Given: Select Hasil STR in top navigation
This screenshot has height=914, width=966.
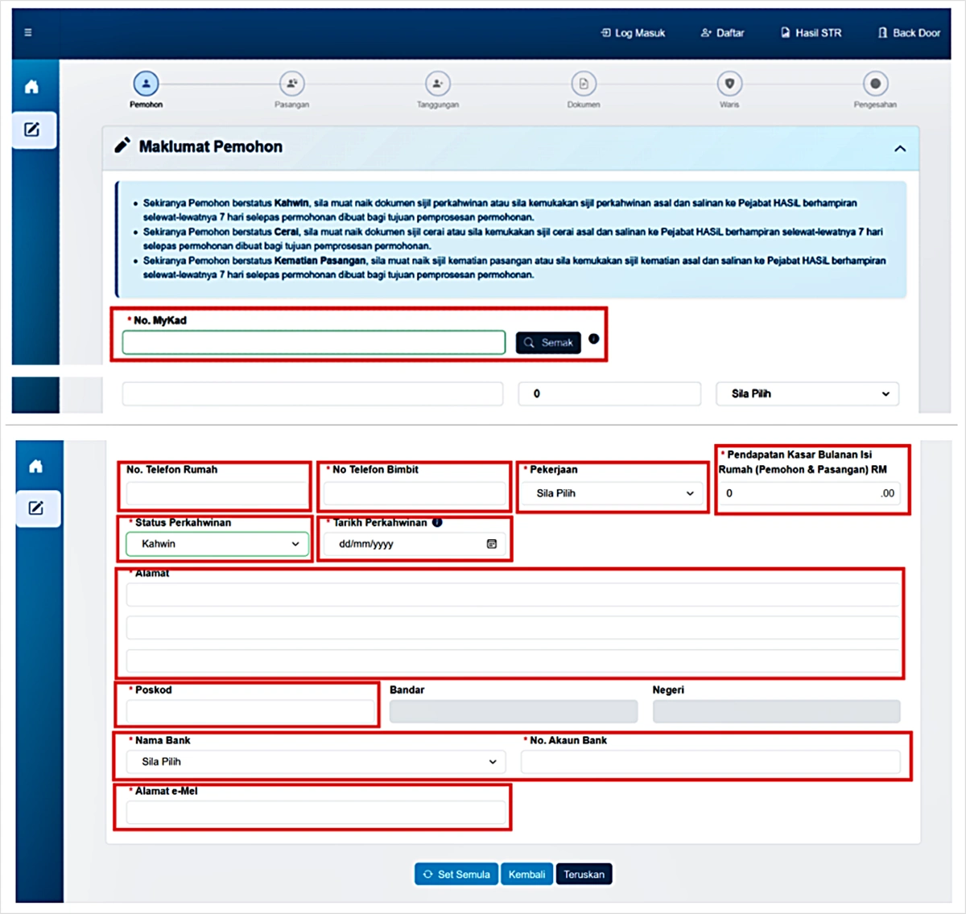Looking at the screenshot, I should pos(811,33).
